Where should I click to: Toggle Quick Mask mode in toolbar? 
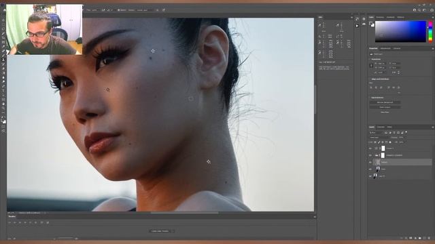click(3, 127)
